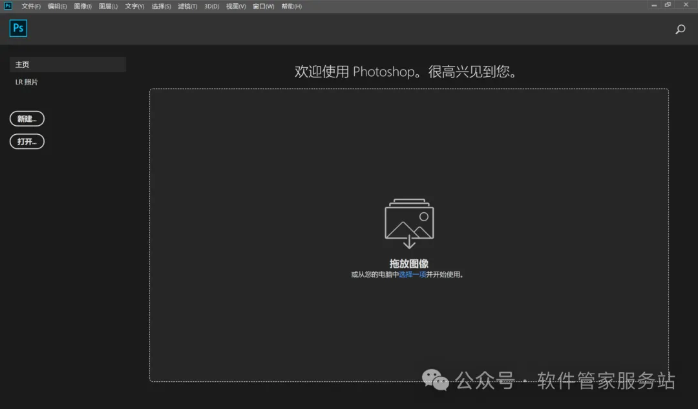Open the 窗口(W) menu
This screenshot has width=698, height=409.
pos(264,6)
